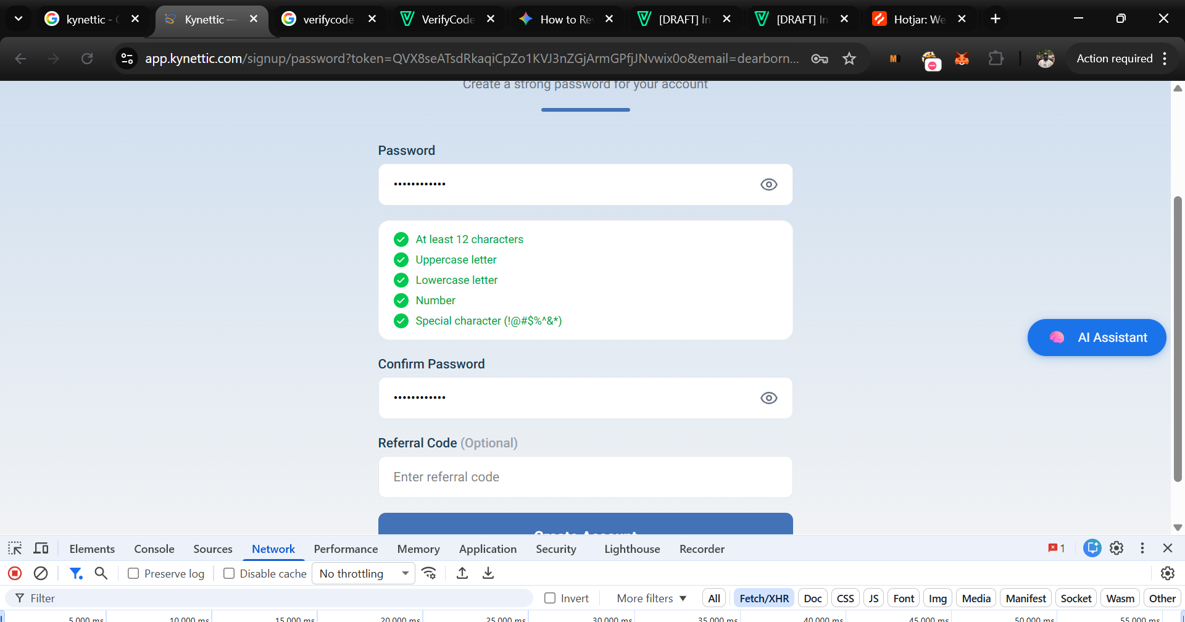Open the Sources panel tab
Image resolution: width=1185 pixels, height=622 pixels.
coord(213,549)
